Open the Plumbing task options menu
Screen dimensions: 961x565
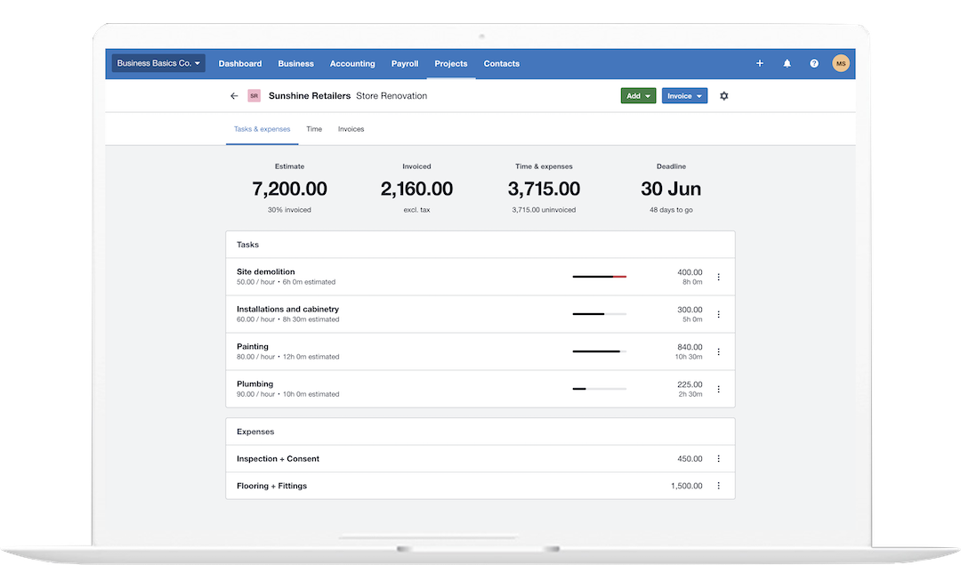coord(718,388)
